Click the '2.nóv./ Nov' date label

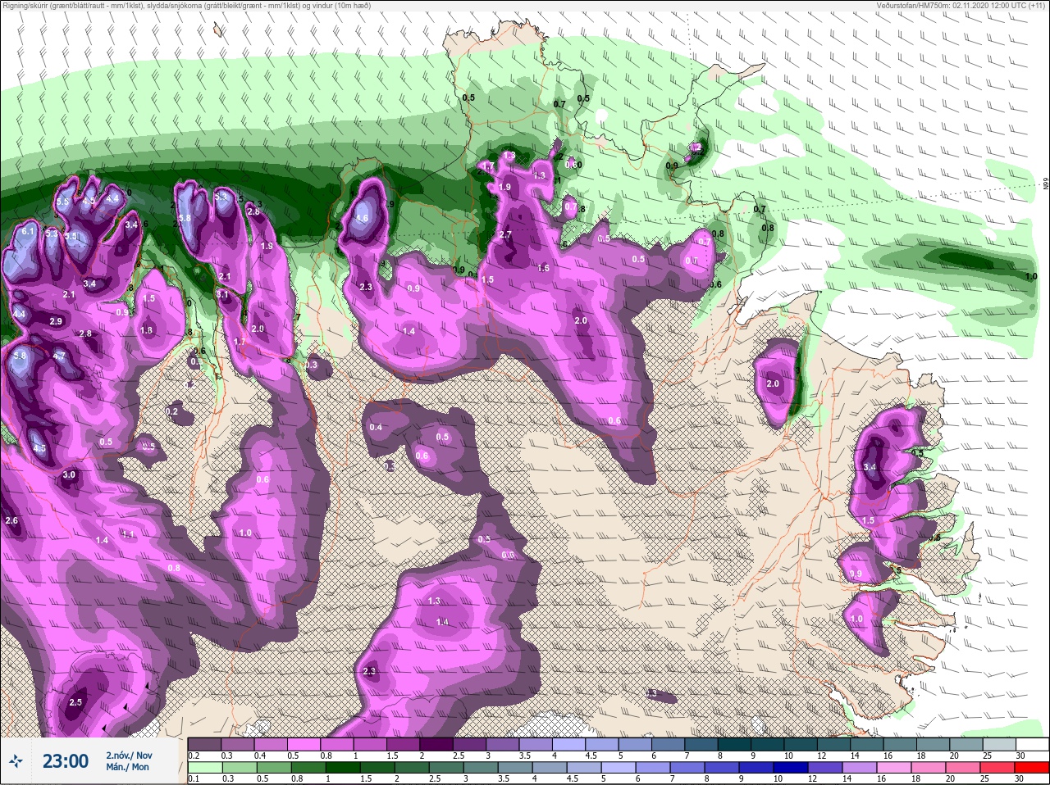point(129,755)
